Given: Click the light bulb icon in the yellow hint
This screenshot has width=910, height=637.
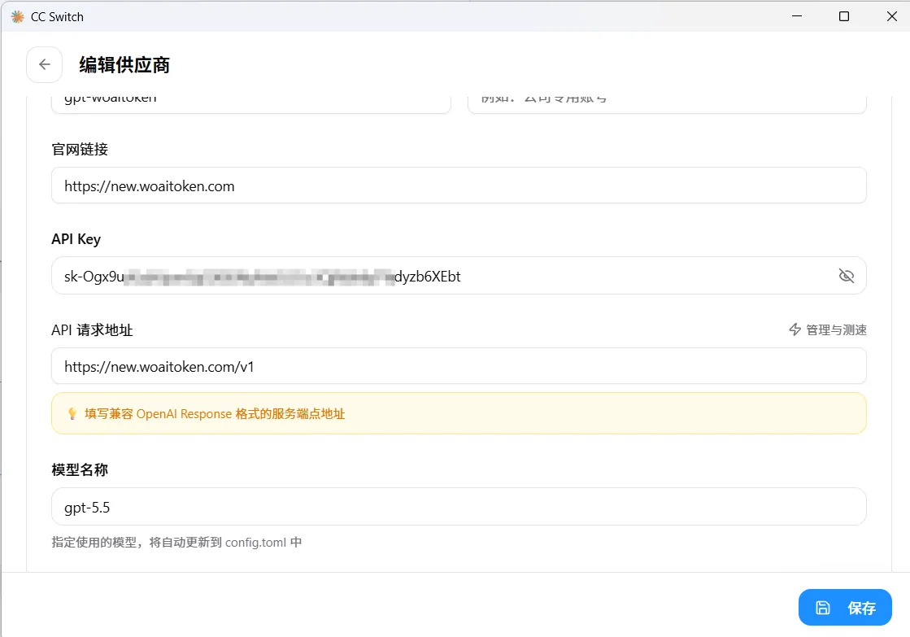Looking at the screenshot, I should [72, 413].
